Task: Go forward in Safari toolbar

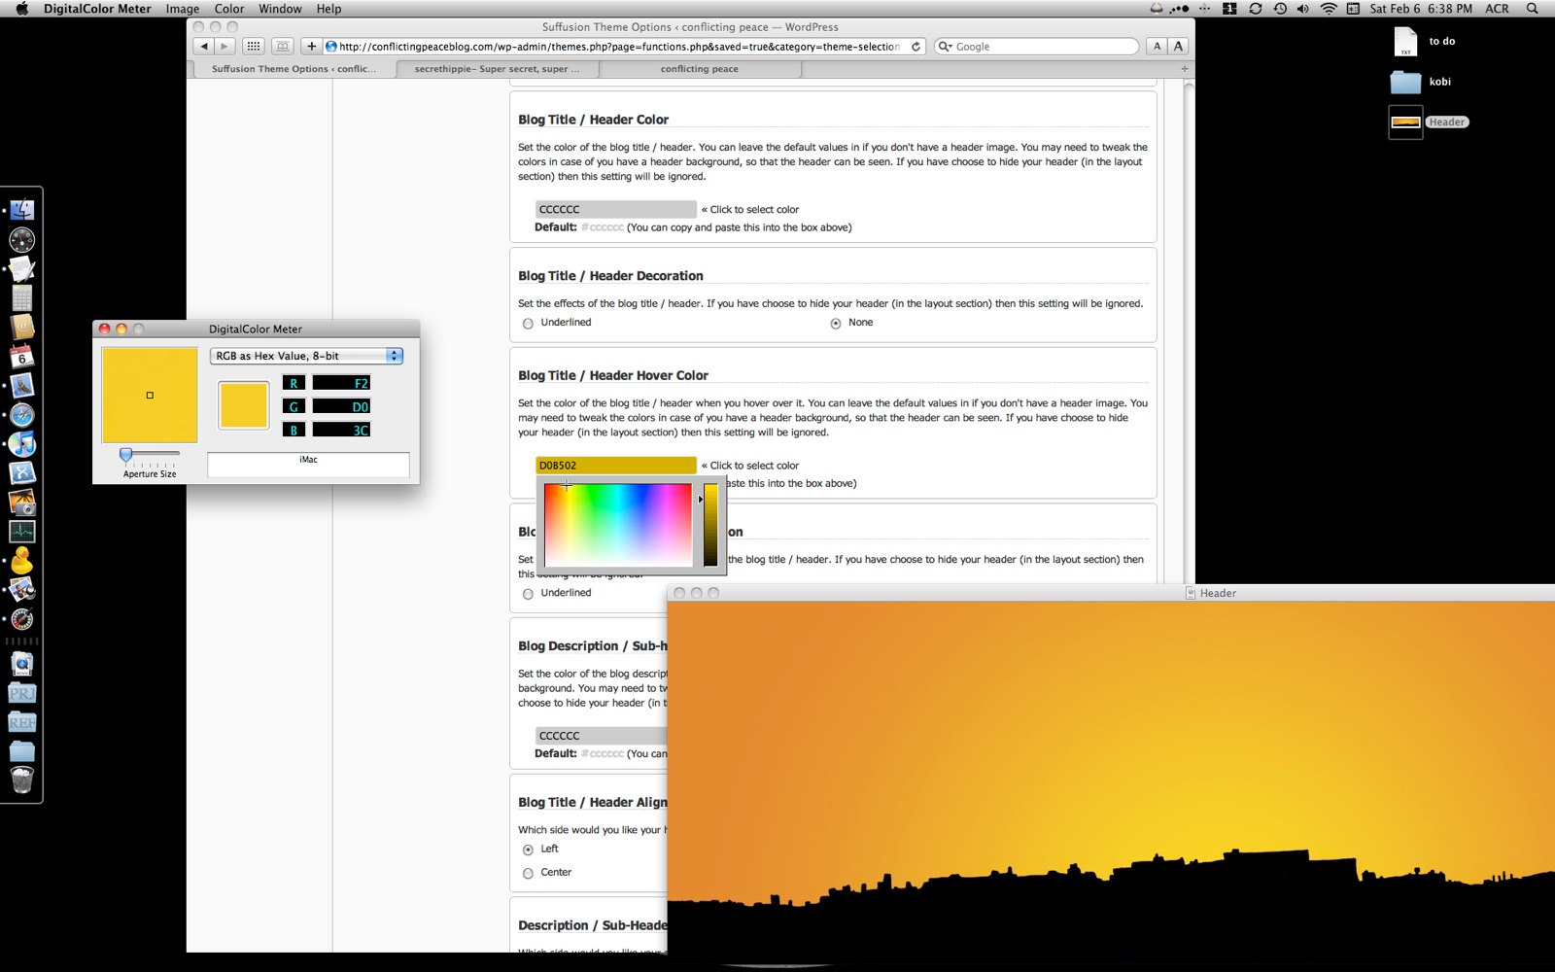Action: coord(225,46)
